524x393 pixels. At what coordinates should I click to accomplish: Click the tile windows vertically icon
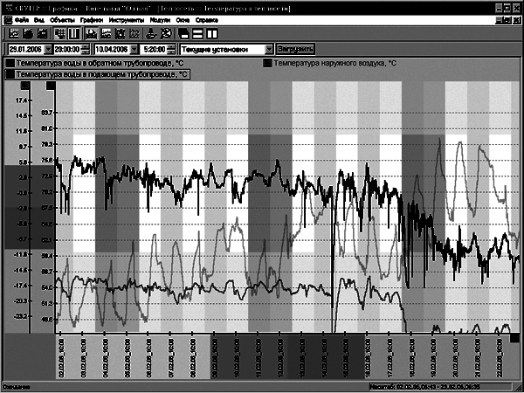pos(212,34)
